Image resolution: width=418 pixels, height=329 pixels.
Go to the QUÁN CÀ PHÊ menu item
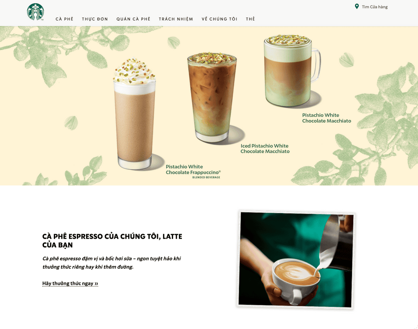(133, 19)
